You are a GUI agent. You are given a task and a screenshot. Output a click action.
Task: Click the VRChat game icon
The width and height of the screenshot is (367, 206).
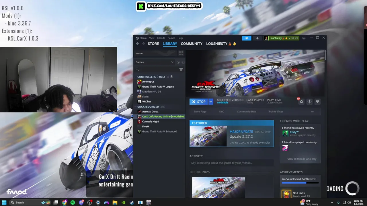click(139, 102)
